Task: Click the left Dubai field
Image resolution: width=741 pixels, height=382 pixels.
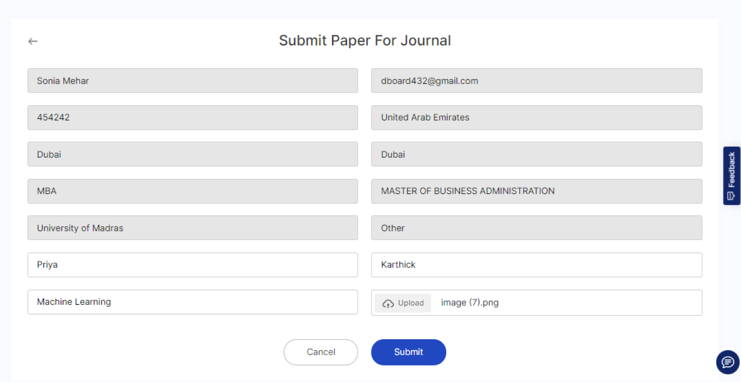Action: tap(192, 154)
